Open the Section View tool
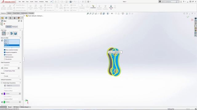This screenshot has height=110, width=197. (x=96, y=13)
